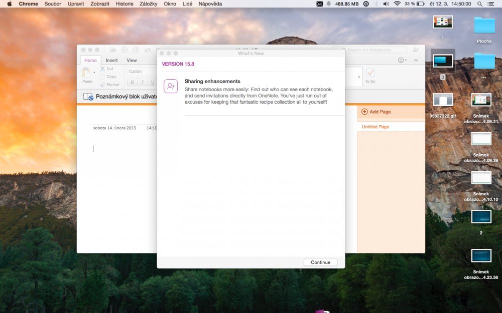Toggle underline formatting
Viewport: 502px width, 313px height.
(x=152, y=82)
